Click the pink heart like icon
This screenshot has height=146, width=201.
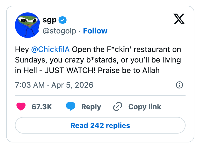21,107
